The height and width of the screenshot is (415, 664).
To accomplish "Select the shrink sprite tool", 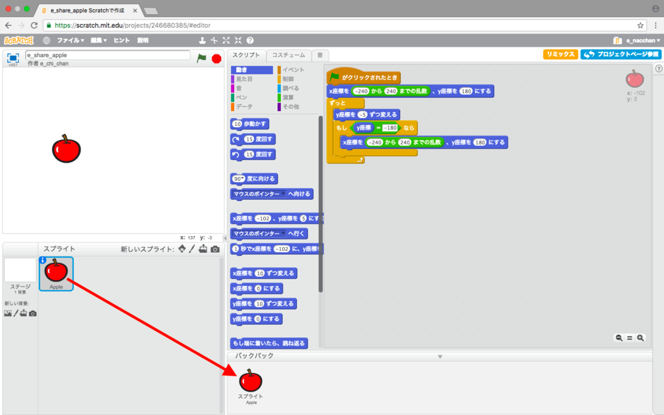I will (238, 40).
